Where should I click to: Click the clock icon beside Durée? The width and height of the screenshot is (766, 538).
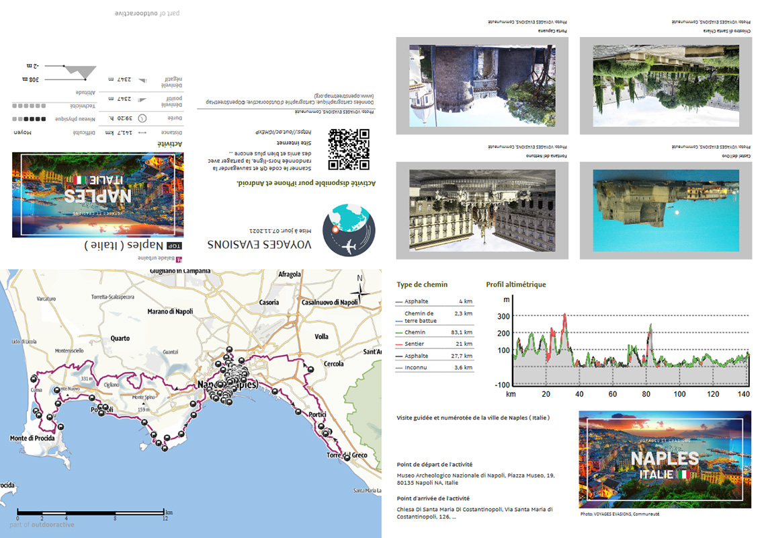(142, 118)
